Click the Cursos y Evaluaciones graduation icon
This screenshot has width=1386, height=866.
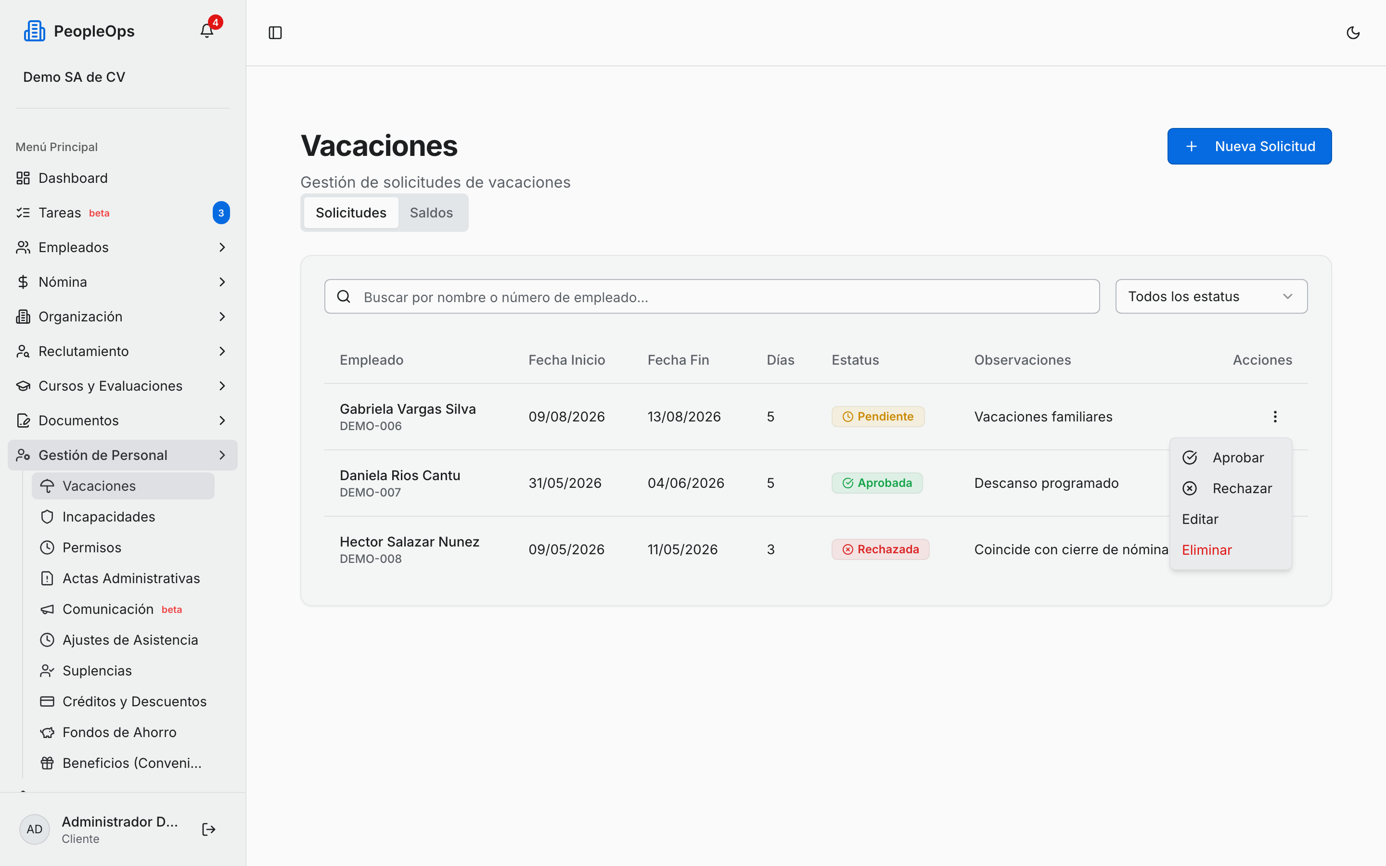coord(23,386)
